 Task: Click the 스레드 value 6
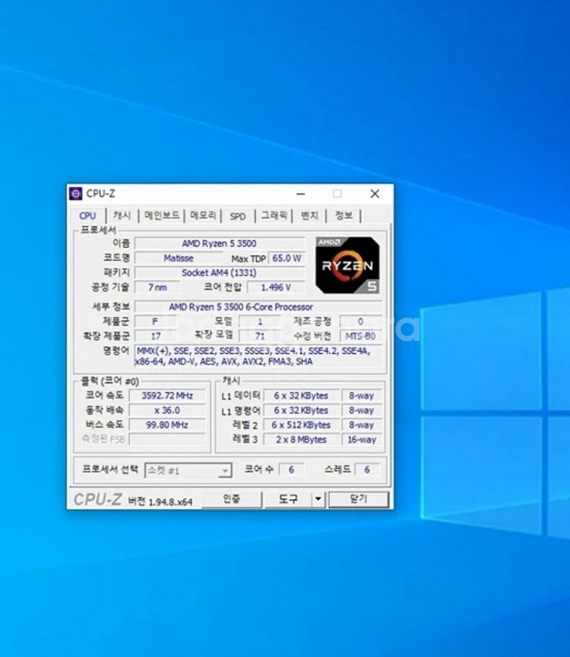367,469
